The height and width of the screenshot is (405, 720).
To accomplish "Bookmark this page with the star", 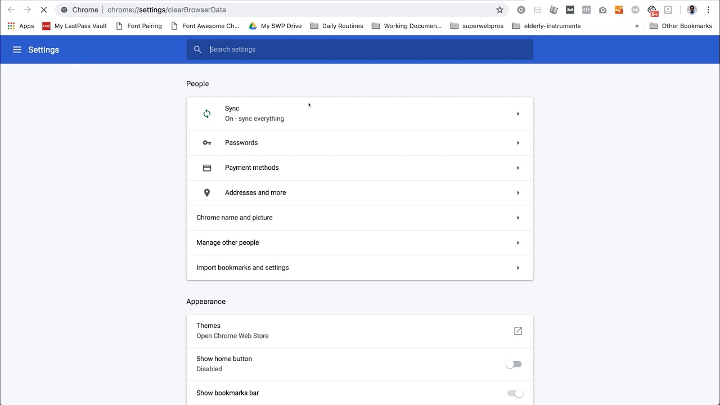I will coord(499,10).
